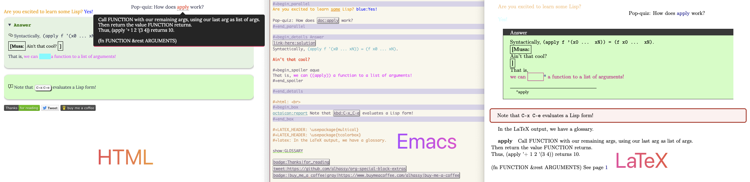This screenshot has height=182, width=750.
Task: Click the blue 'Yes!' text in HTML view
Action: pyautogui.click(x=88, y=12)
